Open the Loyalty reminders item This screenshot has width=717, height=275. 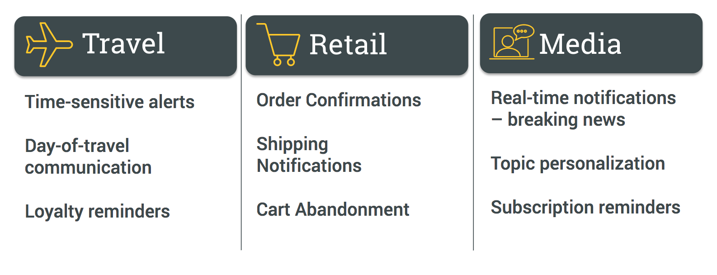[97, 211]
